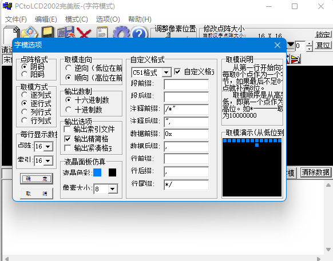Open the 点阵 per-line count dropdown
This screenshot has height=261, width=333.
[x=48, y=147]
